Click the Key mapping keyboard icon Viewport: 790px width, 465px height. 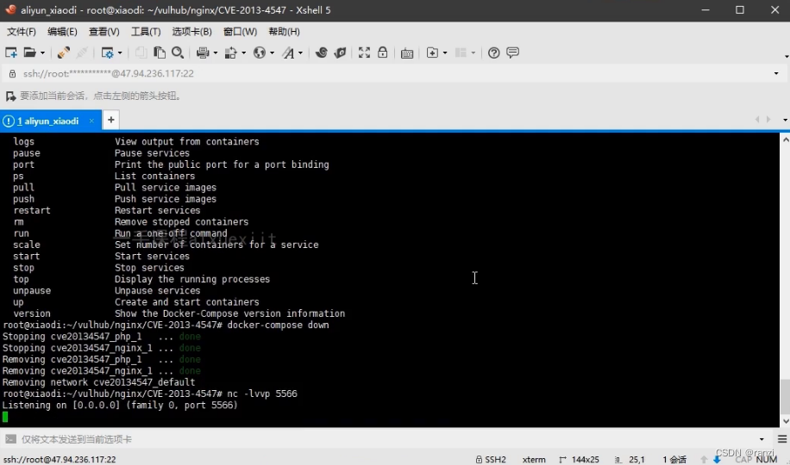(x=407, y=53)
